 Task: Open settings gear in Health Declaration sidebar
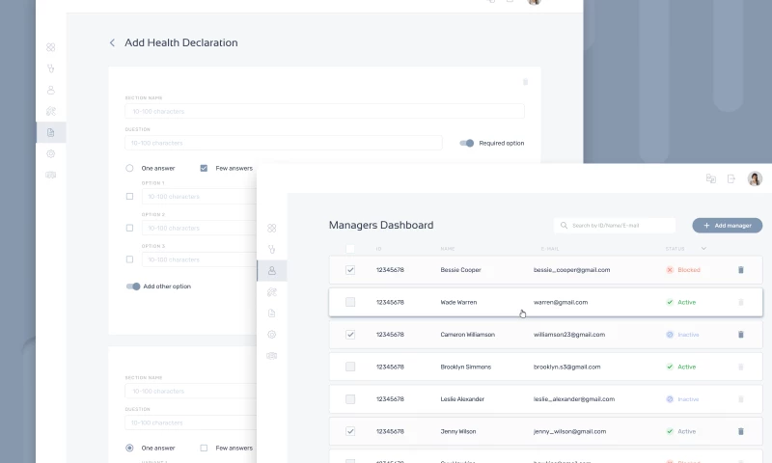[x=51, y=153]
